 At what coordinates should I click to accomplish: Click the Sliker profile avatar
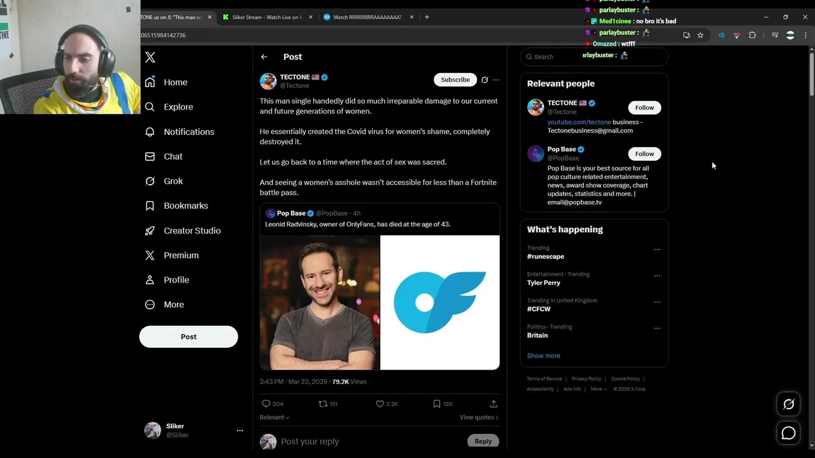pos(153,431)
